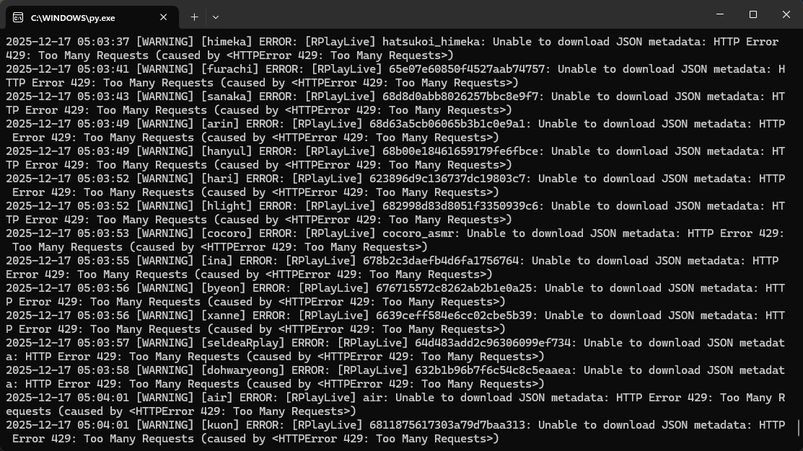Click the 6639ceff584e6cc02cbe5b39 ID
Viewport: 803px width, 451px height.
tap(454, 315)
